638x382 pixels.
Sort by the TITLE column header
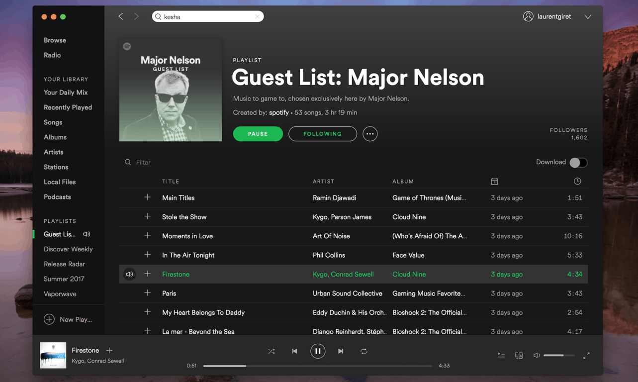[171, 182]
